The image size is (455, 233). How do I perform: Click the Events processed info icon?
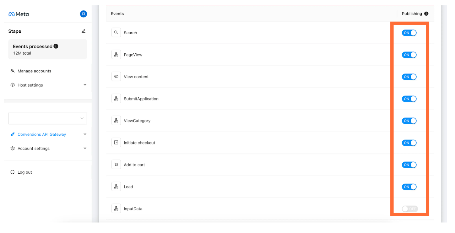tap(56, 46)
